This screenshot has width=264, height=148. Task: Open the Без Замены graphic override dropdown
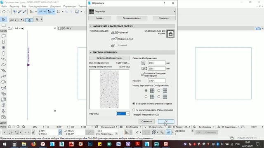[214, 127]
